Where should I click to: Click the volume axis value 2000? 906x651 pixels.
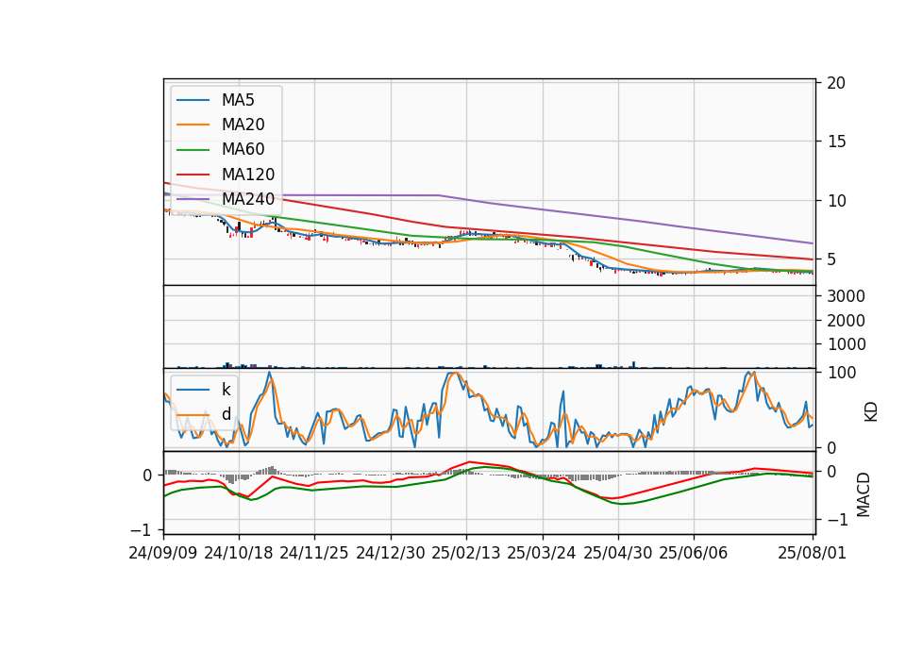click(847, 321)
